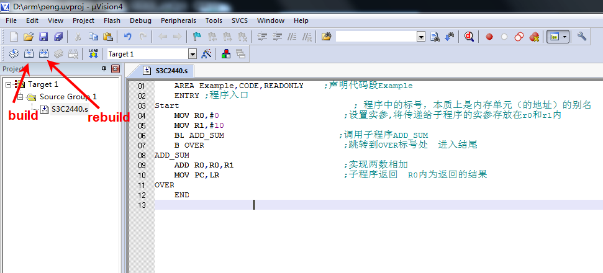This screenshot has height=273, width=603.
Task: Insert a breakpoint with the red dot
Action: point(489,37)
